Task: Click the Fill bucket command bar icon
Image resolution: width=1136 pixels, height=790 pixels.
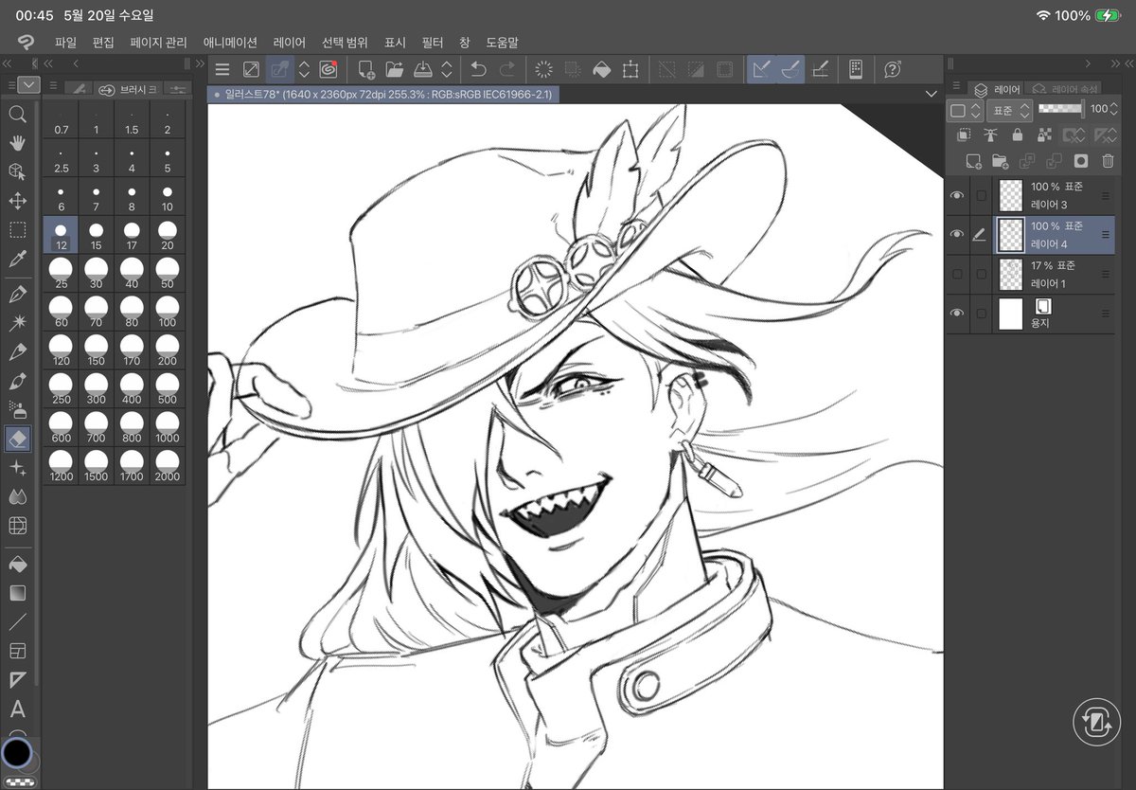Action: tap(600, 69)
